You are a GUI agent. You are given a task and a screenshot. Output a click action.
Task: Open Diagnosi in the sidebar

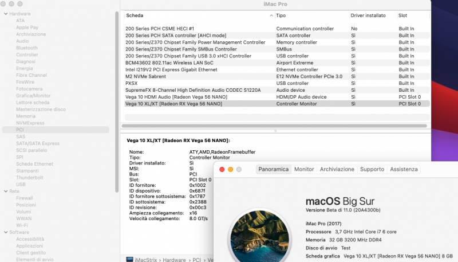26,61
